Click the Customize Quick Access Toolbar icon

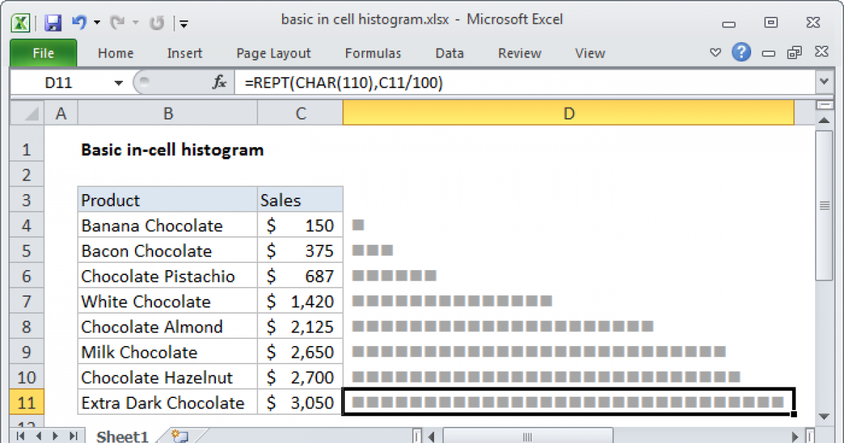click(183, 23)
